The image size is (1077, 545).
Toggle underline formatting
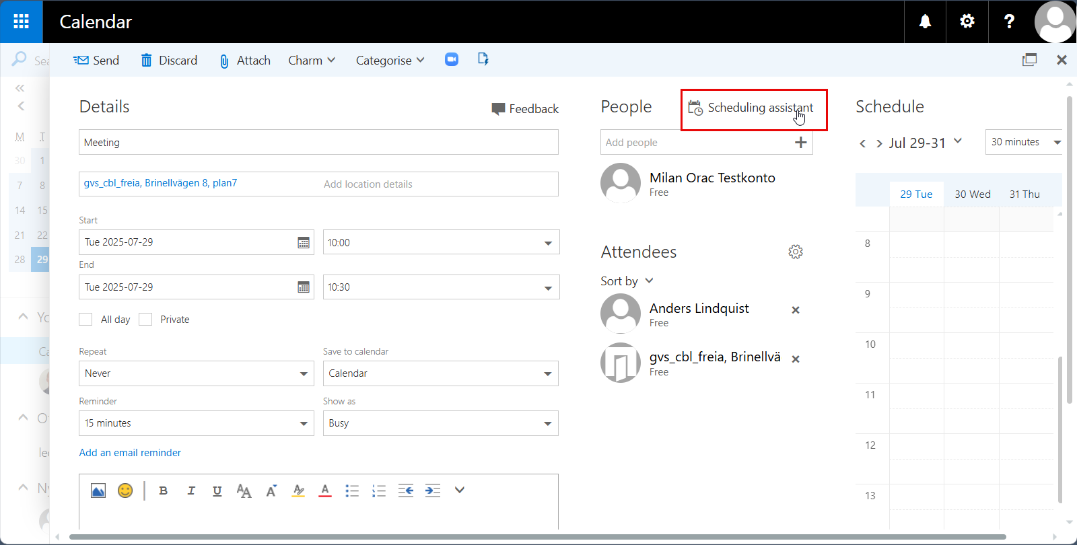pos(217,490)
